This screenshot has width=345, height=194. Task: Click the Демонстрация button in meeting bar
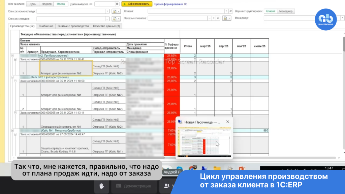pos(133,186)
